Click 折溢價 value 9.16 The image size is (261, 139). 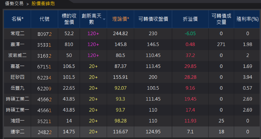tap(190, 88)
